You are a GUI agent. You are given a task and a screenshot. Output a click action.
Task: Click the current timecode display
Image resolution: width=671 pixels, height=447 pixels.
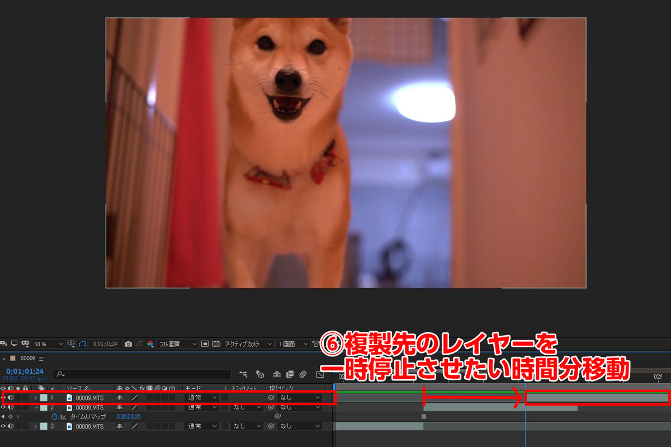click(x=23, y=371)
